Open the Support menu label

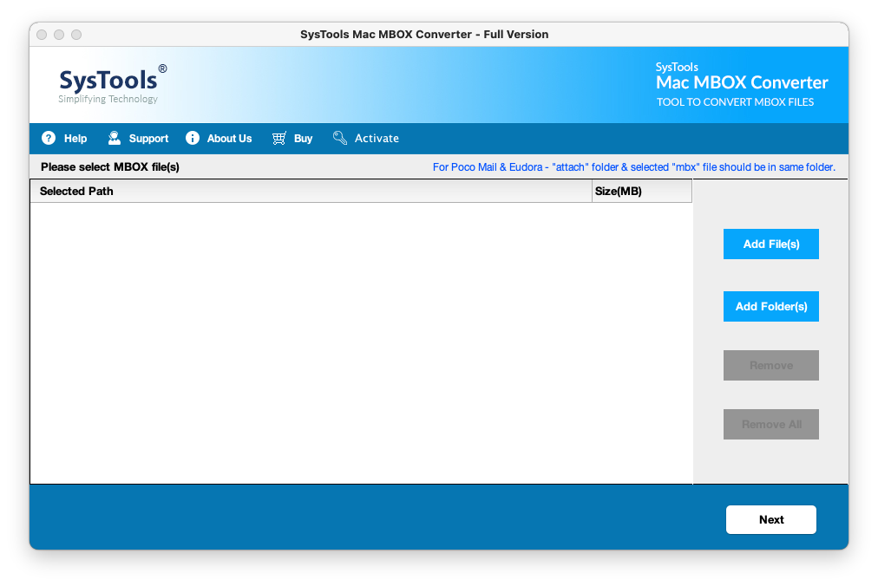pos(148,138)
